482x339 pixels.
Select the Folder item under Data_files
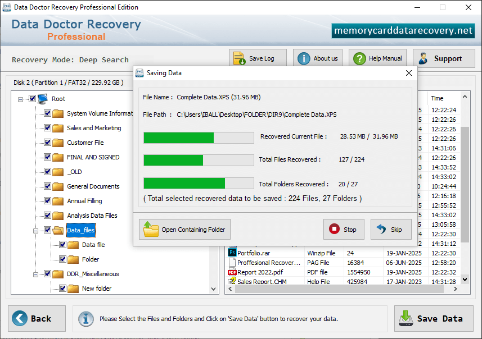point(91,259)
